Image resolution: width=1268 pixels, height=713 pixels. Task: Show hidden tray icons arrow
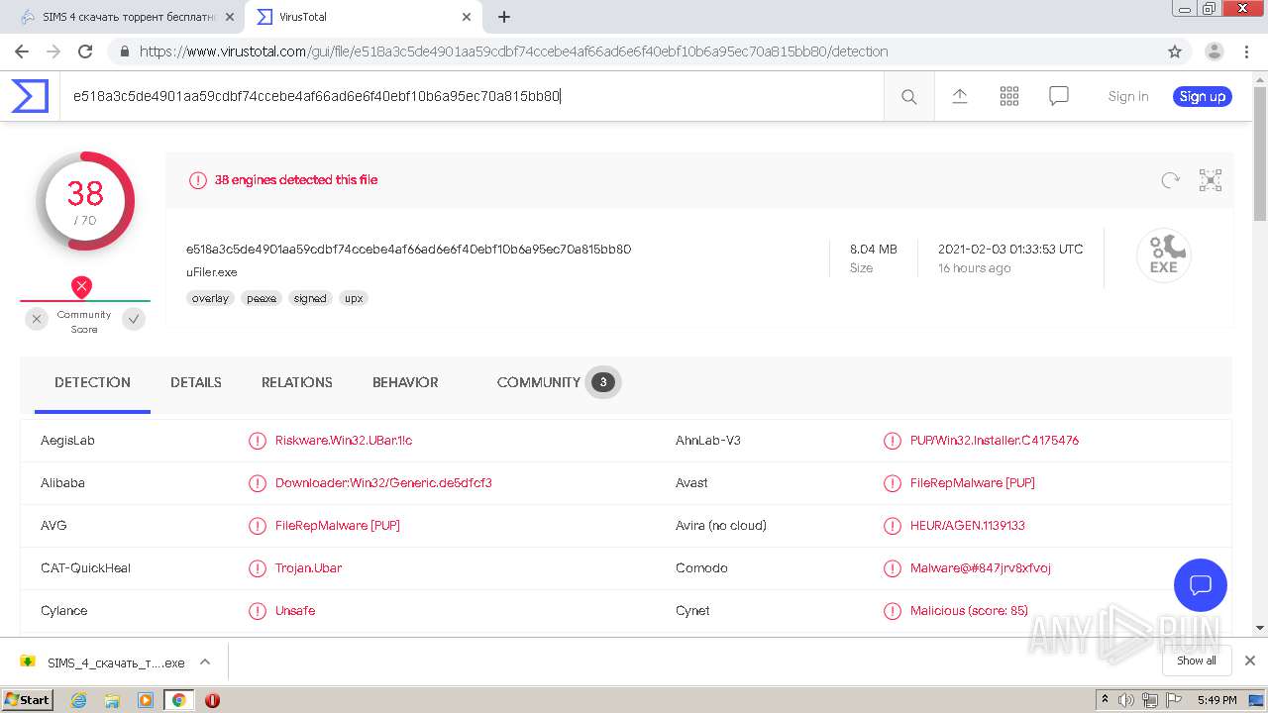point(1105,700)
